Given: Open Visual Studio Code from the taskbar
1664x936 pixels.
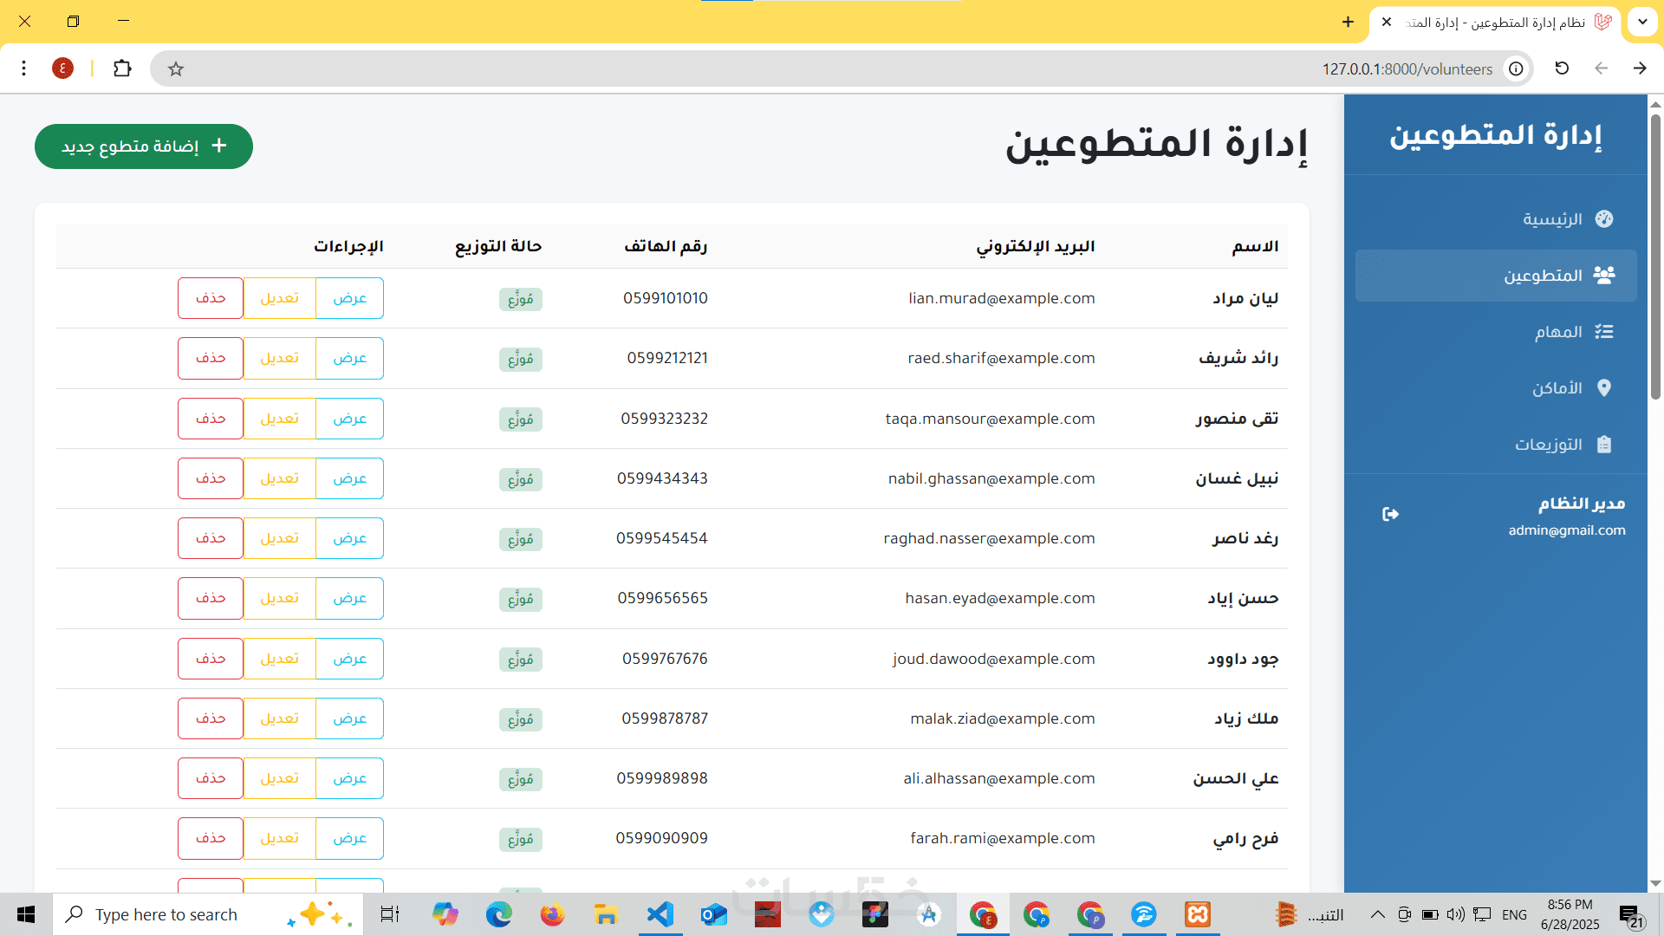Looking at the screenshot, I should coord(660,914).
